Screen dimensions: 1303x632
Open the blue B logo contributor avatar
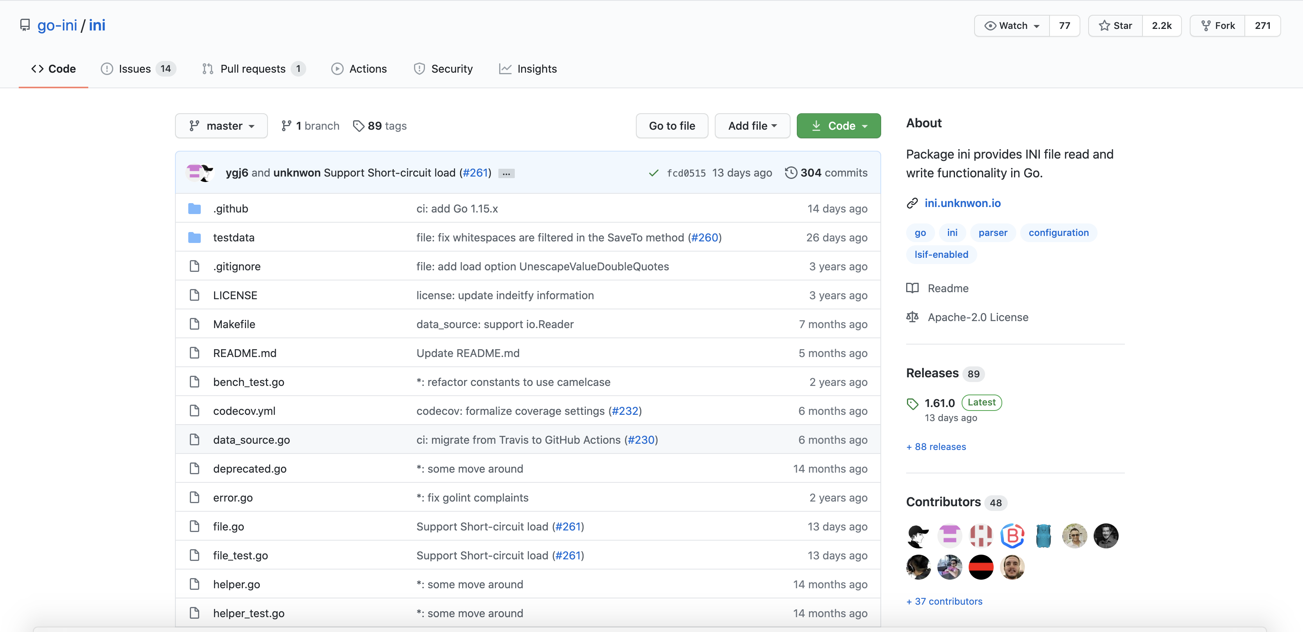click(x=1013, y=536)
